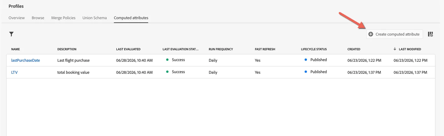Switch to the Browse tab
The image size is (444, 136).
[x=38, y=18]
